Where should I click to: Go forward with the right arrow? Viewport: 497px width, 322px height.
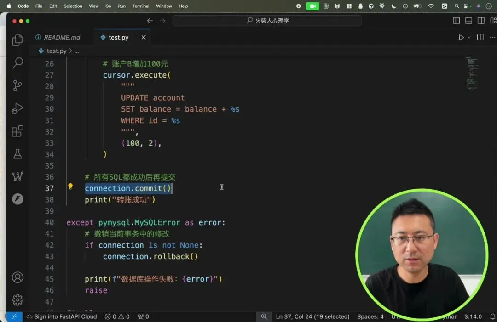(x=162, y=21)
